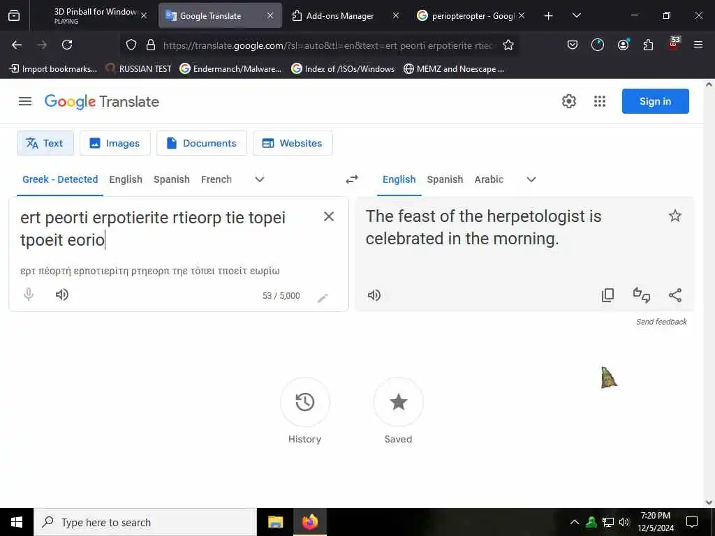The width and height of the screenshot is (715, 536).
Task: Choose English as source language
Action: pyautogui.click(x=126, y=179)
